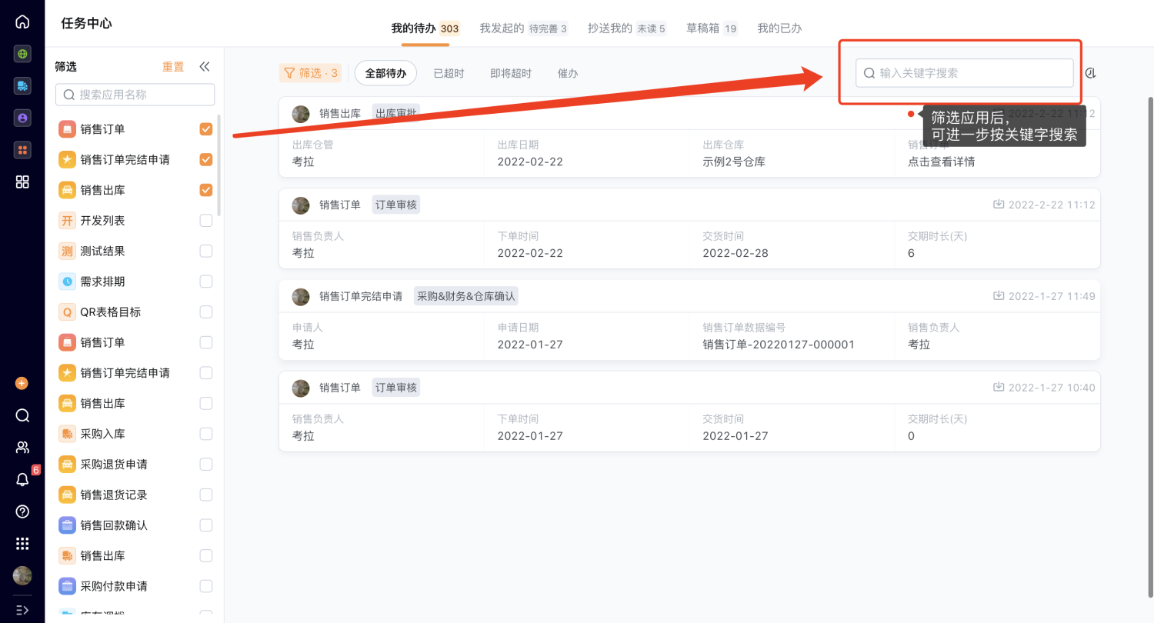Select the 全部待办 filter pill
The image size is (1154, 623).
pos(385,73)
